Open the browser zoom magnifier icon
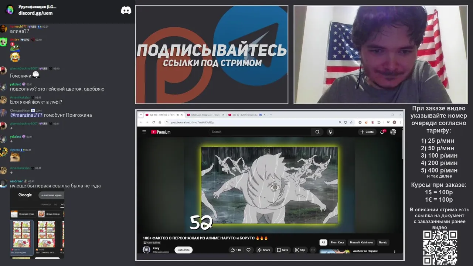Screen dimensions: 473x266 [340, 122]
